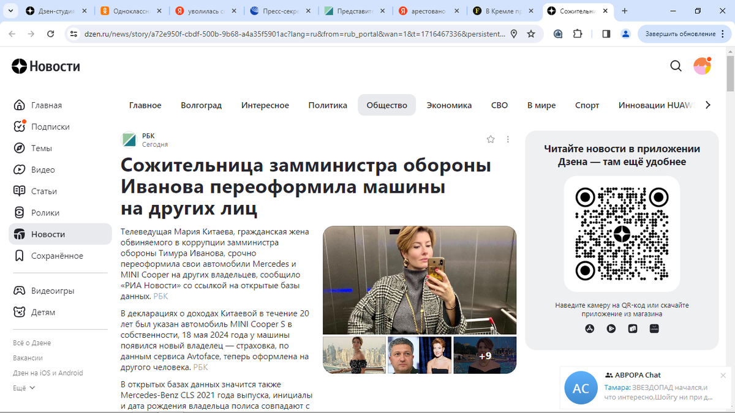Open the middle thumbnail with two portraits
The image size is (735, 413).
point(420,355)
